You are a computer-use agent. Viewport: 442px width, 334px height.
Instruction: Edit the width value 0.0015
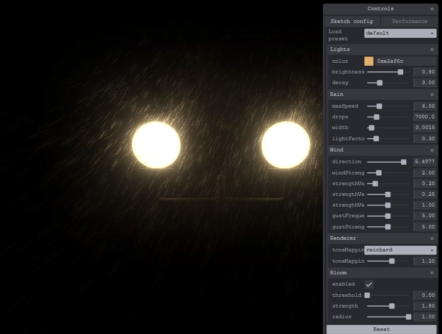click(425, 127)
